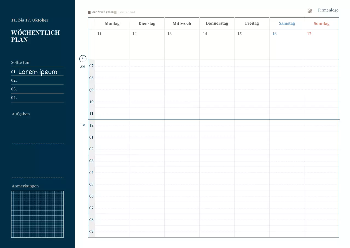Click the 'Aufgaben' section heading

[21, 114]
